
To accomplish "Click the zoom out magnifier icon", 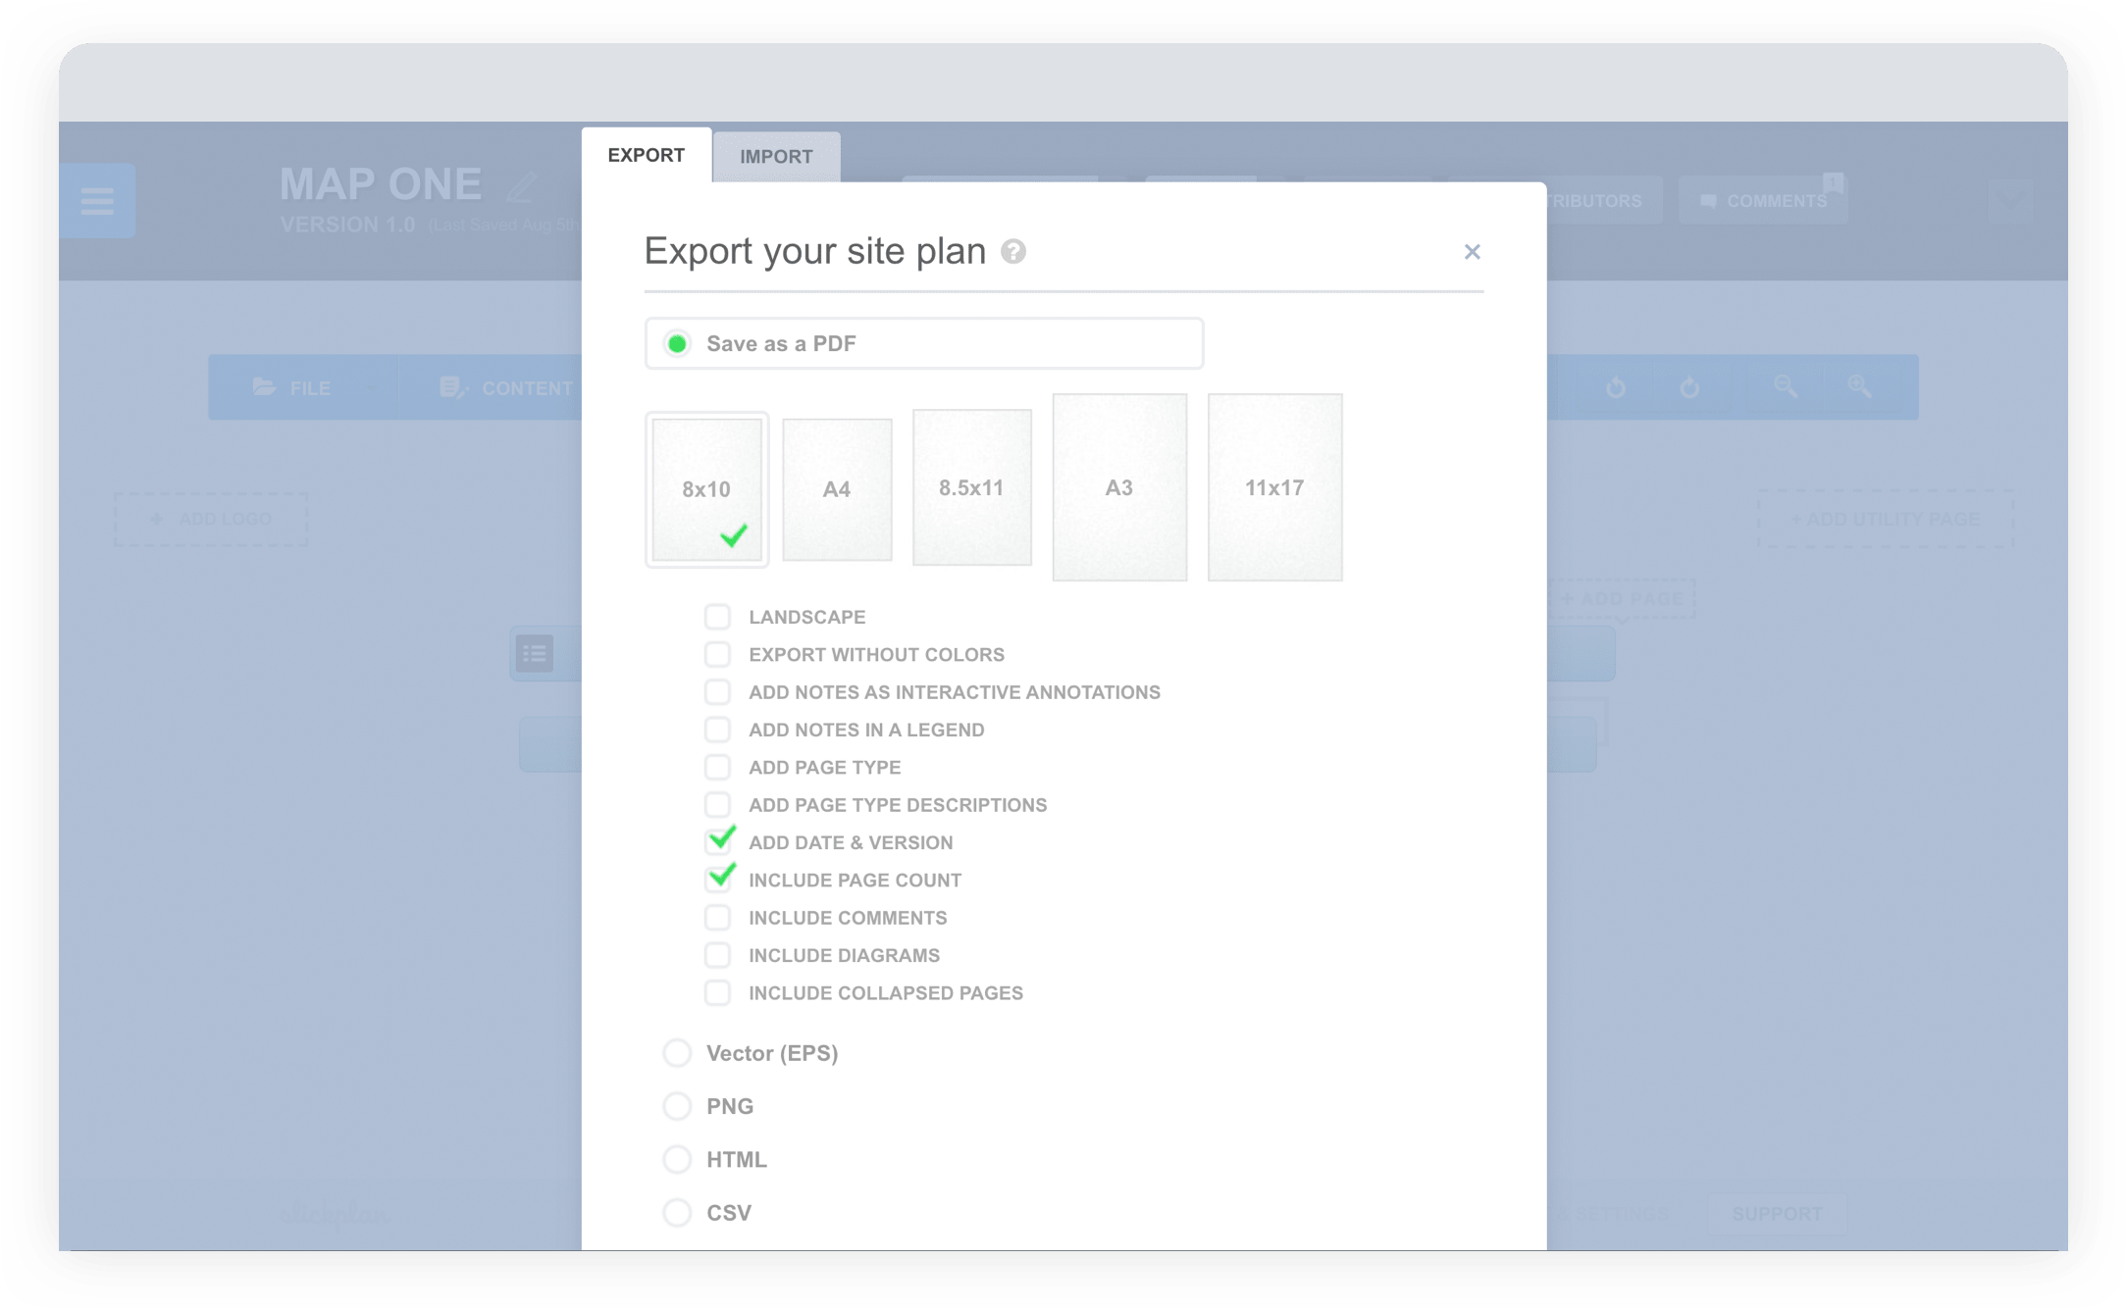I will click(1785, 386).
